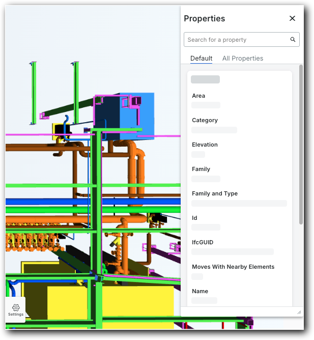Select the Id property label
The width and height of the screenshot is (314, 340).
194,218
